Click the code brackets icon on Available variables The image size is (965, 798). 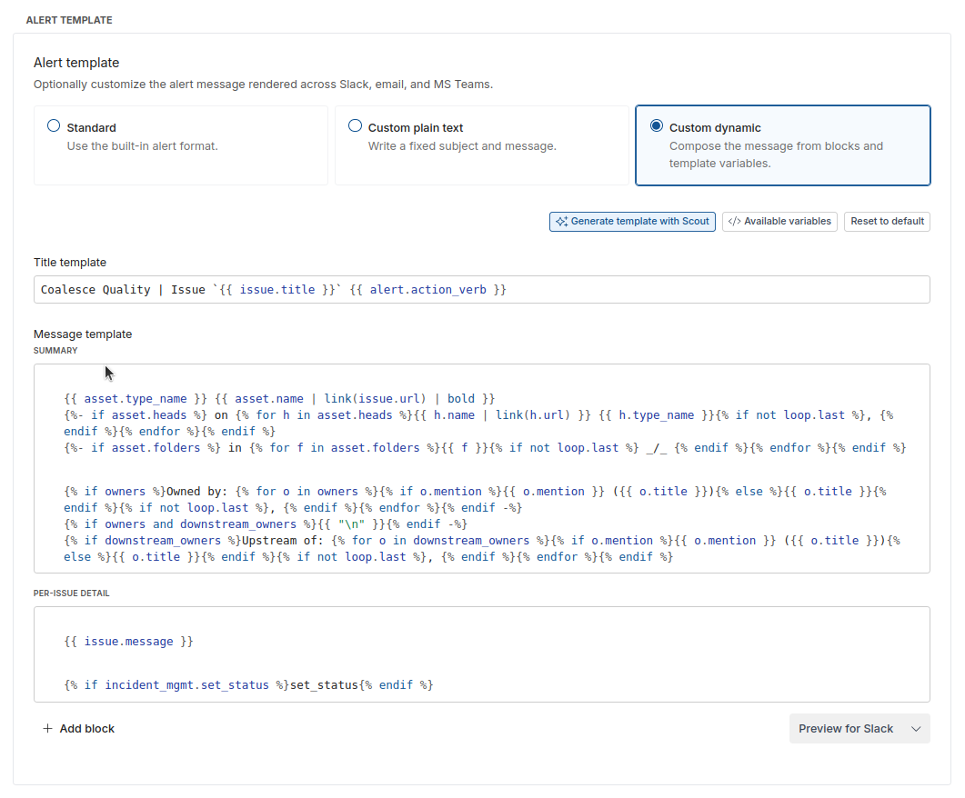pyautogui.click(x=734, y=222)
